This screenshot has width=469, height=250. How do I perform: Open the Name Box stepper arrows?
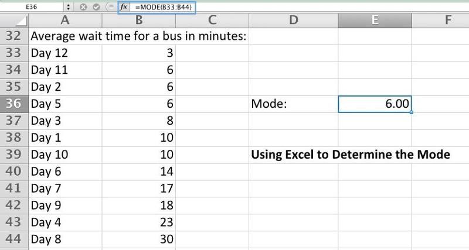pyautogui.click(x=69, y=8)
